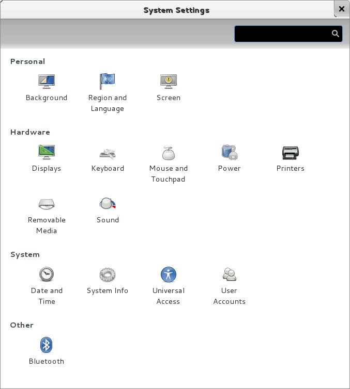Show the System Info panel

coord(107,274)
